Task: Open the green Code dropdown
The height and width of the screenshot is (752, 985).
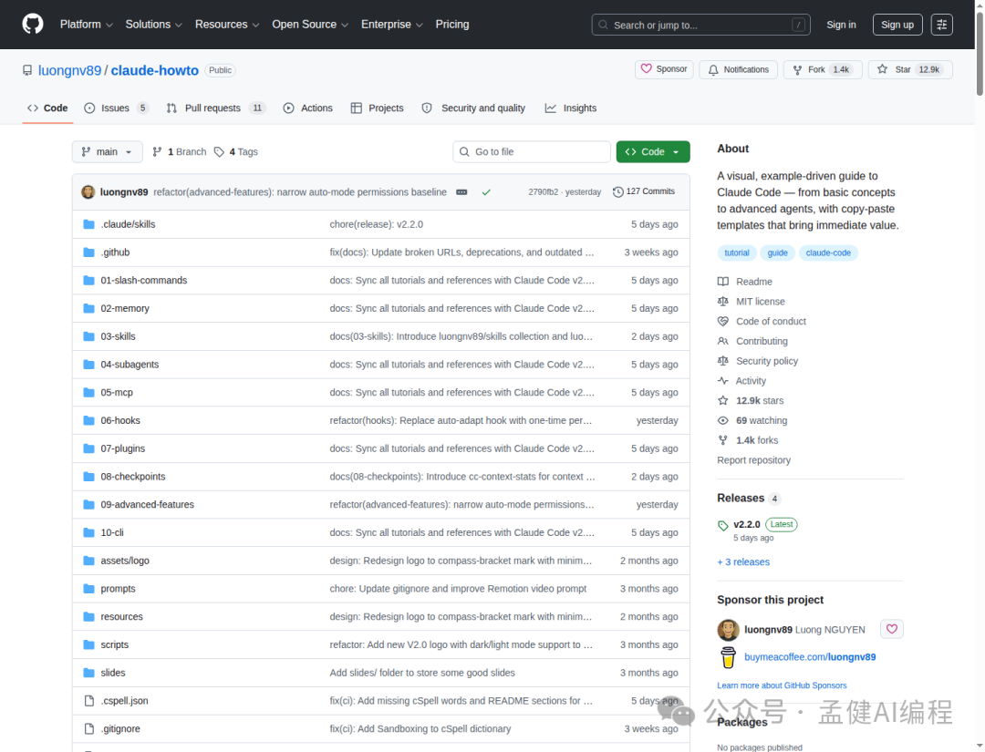Action: coord(652,151)
